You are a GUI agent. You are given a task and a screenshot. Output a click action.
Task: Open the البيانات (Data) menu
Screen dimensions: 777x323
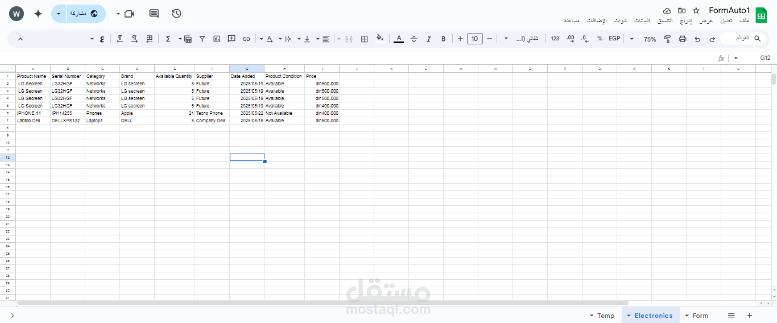pos(642,20)
